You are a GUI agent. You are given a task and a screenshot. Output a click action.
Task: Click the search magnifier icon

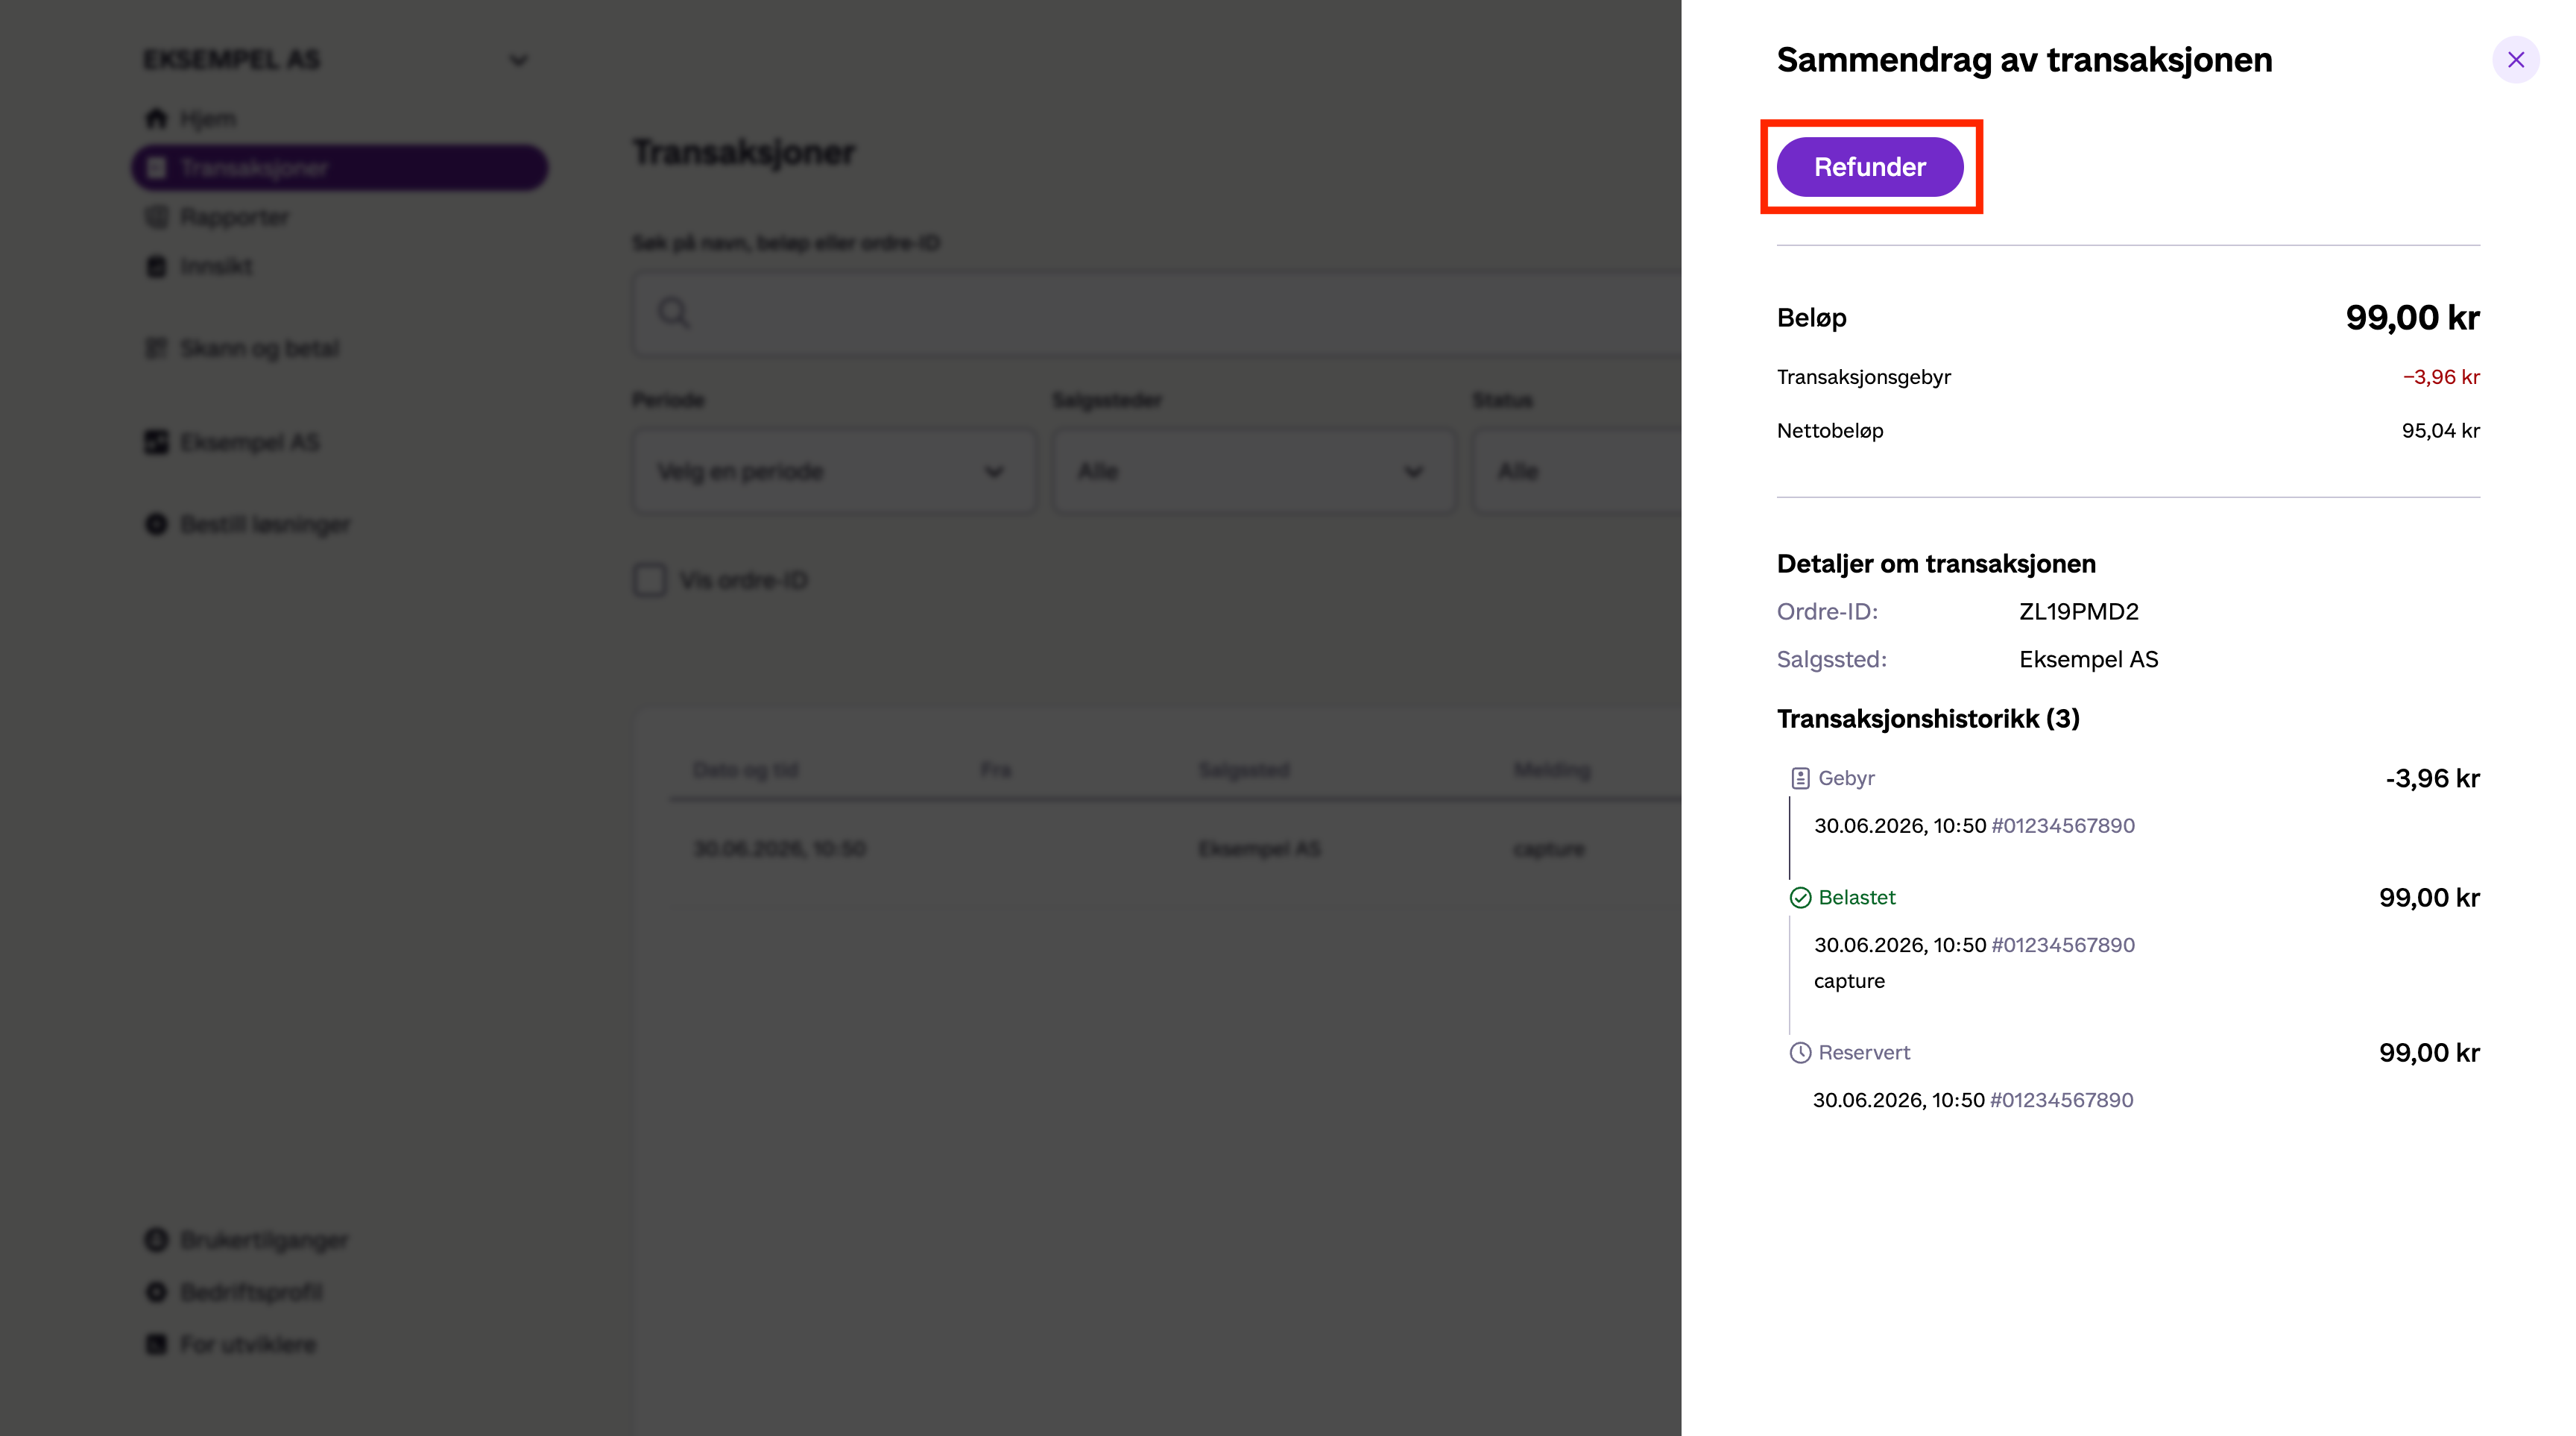(x=673, y=313)
